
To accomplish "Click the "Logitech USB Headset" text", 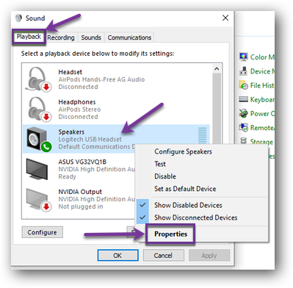I will 90,140.
